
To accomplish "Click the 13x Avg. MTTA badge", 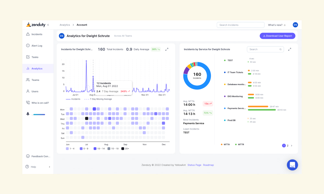I will [208, 104].
